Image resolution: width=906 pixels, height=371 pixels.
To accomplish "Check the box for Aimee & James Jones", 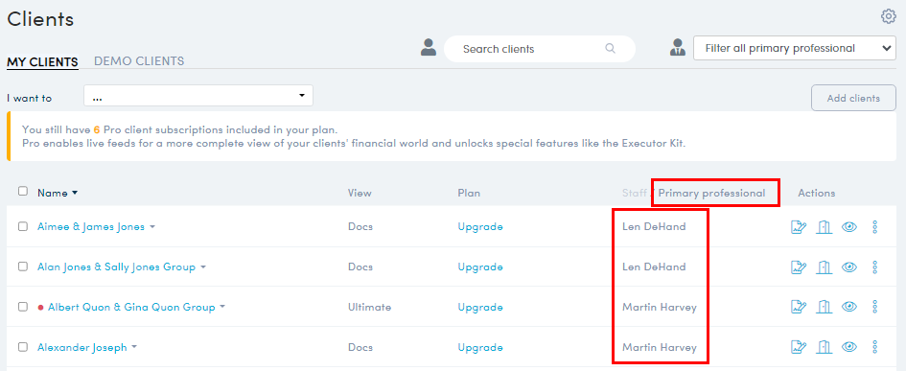I will tap(23, 226).
